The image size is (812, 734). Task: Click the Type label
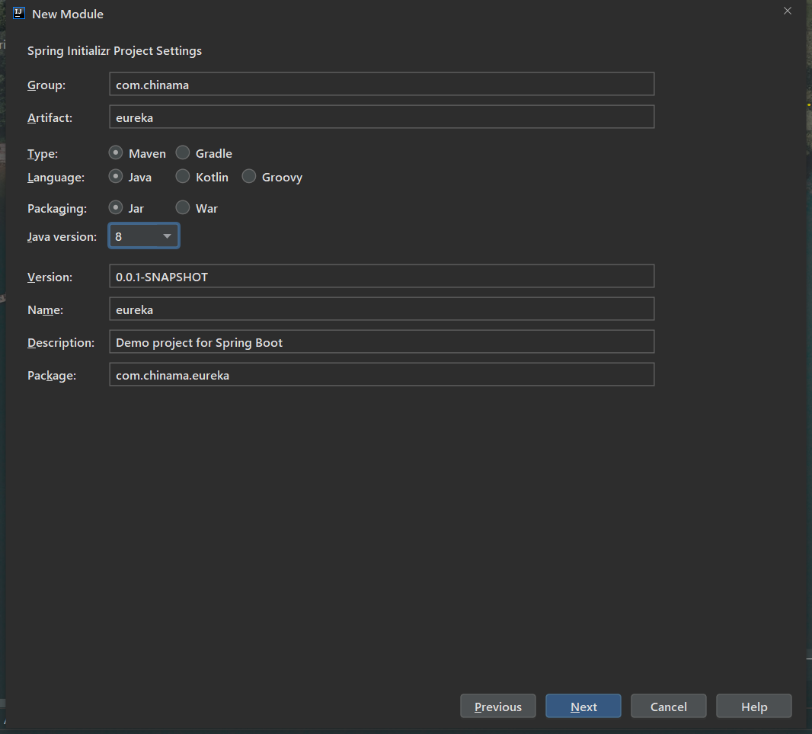click(43, 154)
